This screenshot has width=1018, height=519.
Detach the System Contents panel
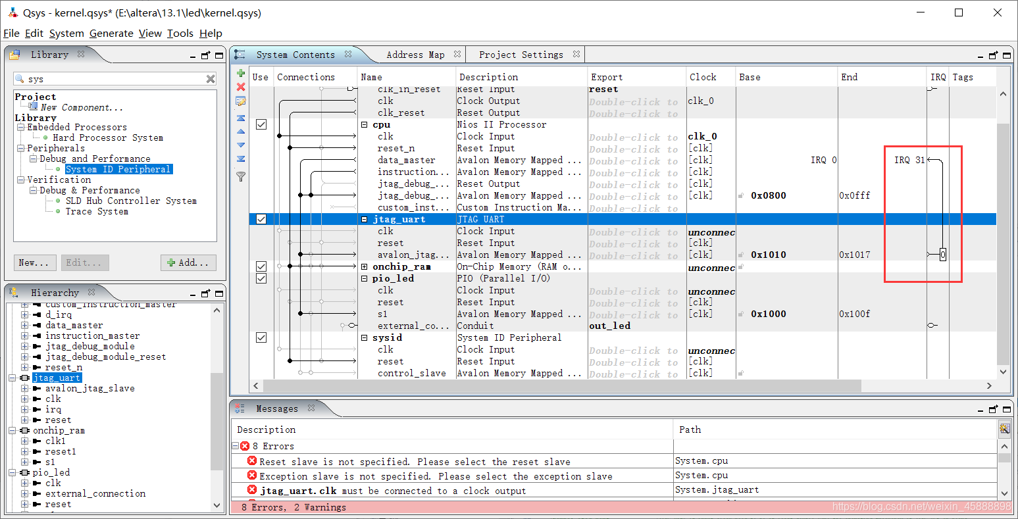point(993,55)
